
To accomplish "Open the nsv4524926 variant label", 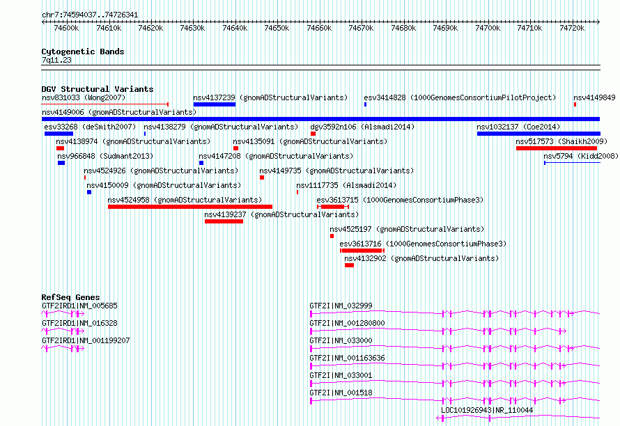I will pyautogui.click(x=161, y=171).
